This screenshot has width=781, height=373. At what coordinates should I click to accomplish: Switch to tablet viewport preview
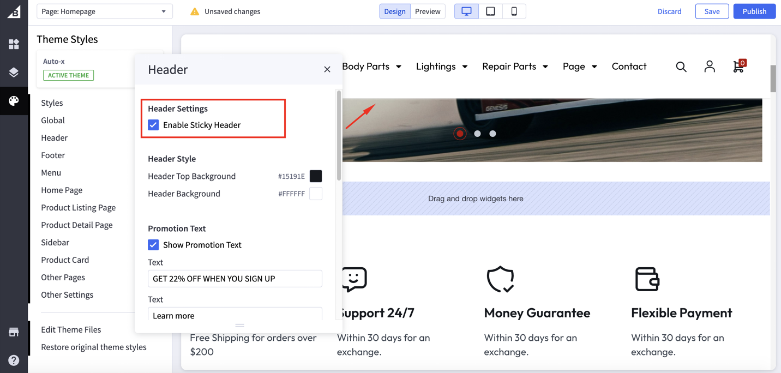[490, 11]
